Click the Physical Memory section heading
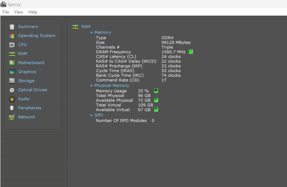The width and height of the screenshot is (287, 187). click(x=112, y=86)
